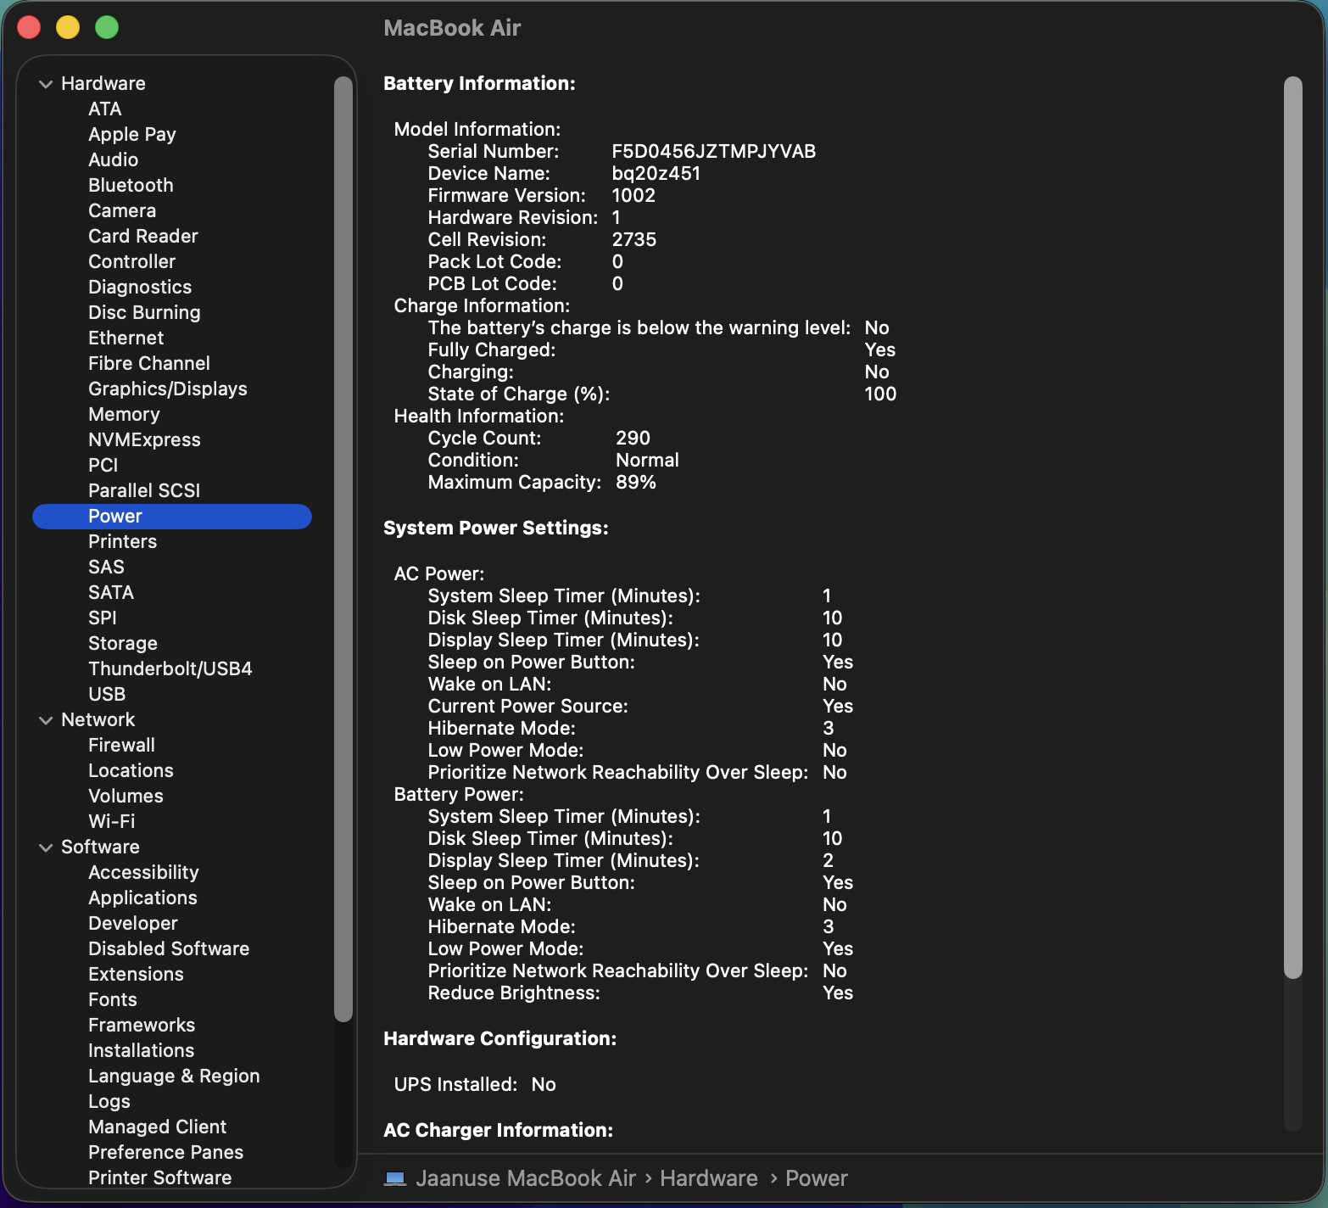The image size is (1328, 1208).
Task: Open the SPI entry
Action: point(103,618)
